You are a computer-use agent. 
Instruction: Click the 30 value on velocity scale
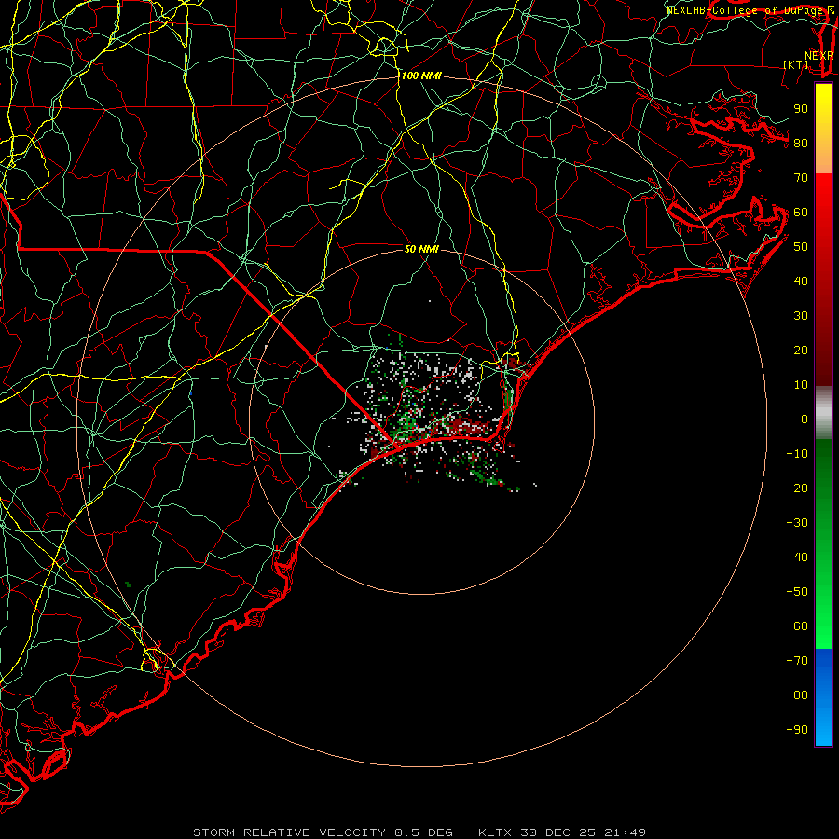click(801, 316)
